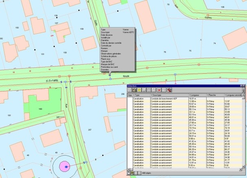Close the Sélection panel
The height and width of the screenshot is (178, 247).
(x=244, y=86)
